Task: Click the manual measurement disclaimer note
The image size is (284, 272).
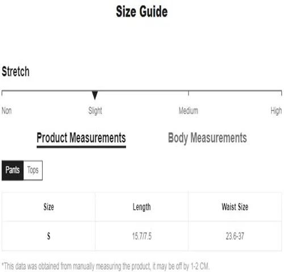Action: tap(106, 266)
